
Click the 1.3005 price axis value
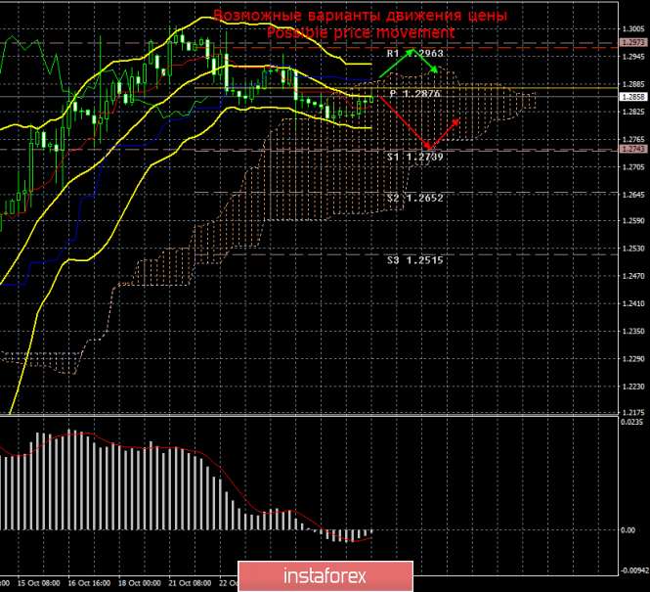(x=633, y=29)
